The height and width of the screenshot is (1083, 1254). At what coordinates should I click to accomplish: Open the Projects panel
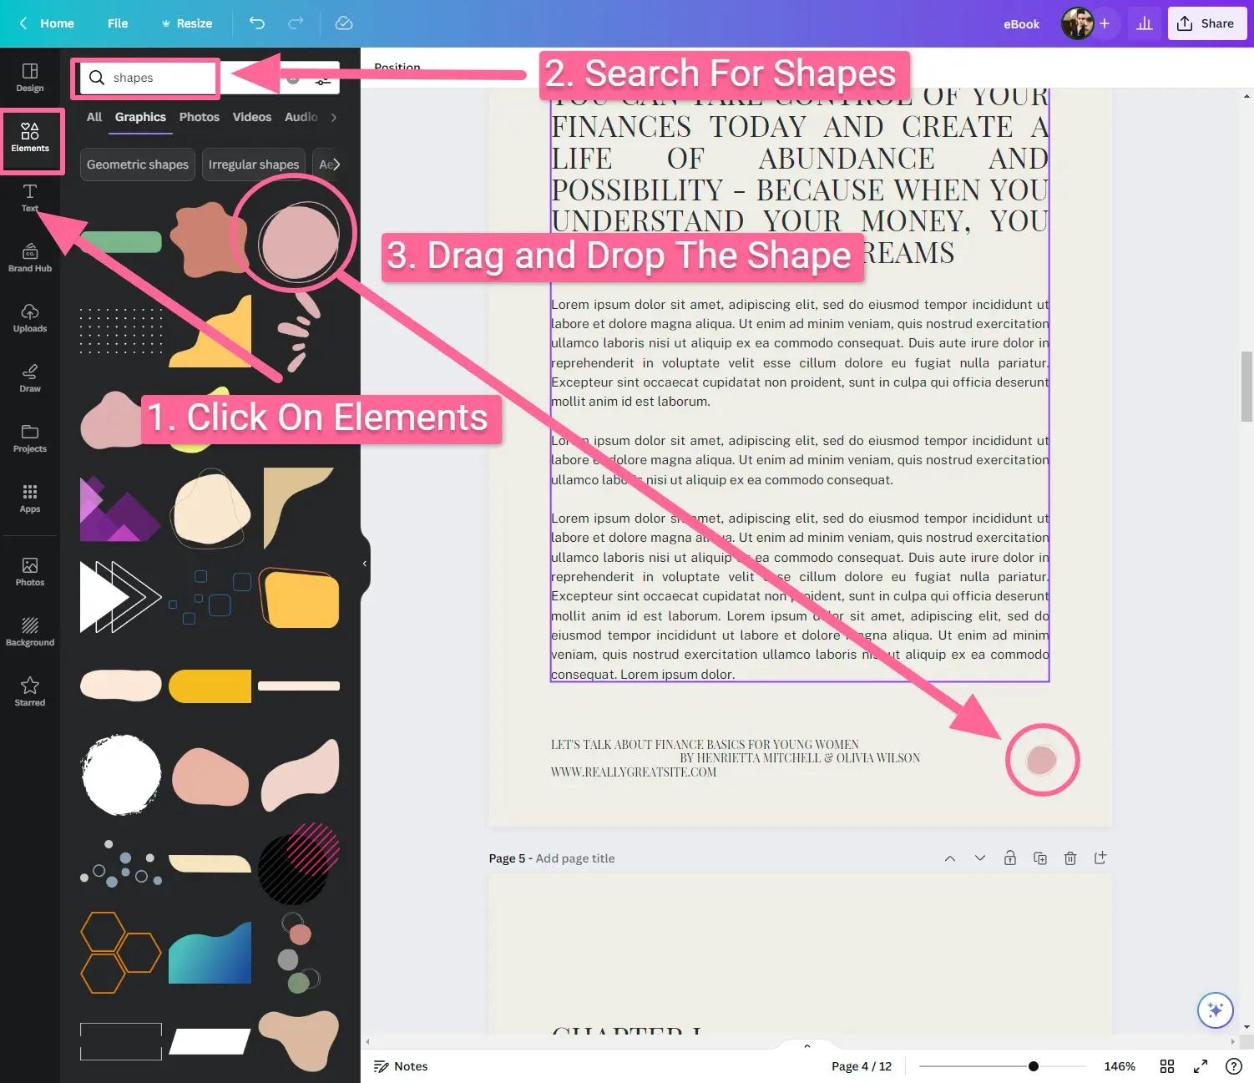click(30, 438)
